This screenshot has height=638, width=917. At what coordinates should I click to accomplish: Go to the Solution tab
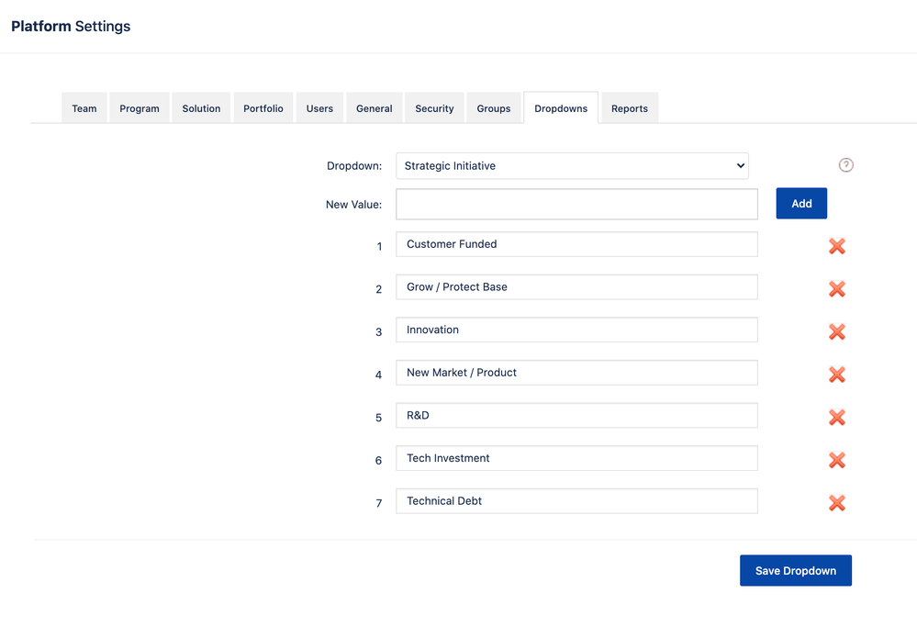pyautogui.click(x=201, y=108)
